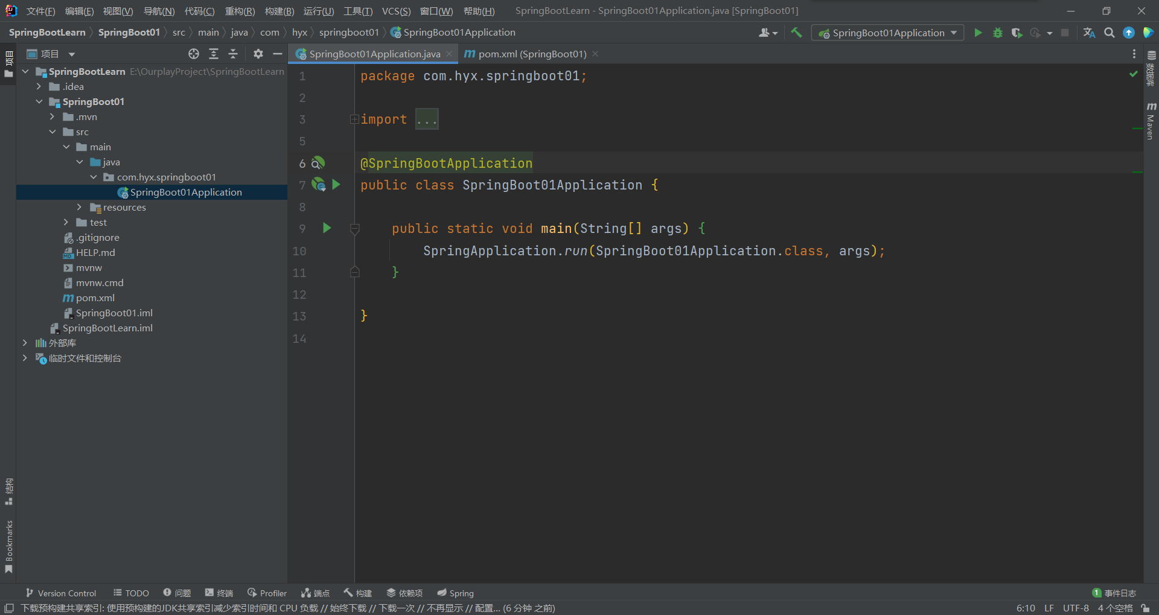Open the Maven side tool window
This screenshot has height=615, width=1159.
click(1151, 121)
